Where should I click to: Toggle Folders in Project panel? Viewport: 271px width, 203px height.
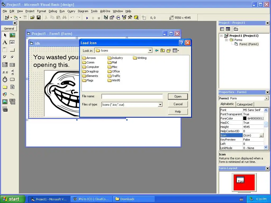tap(236, 29)
